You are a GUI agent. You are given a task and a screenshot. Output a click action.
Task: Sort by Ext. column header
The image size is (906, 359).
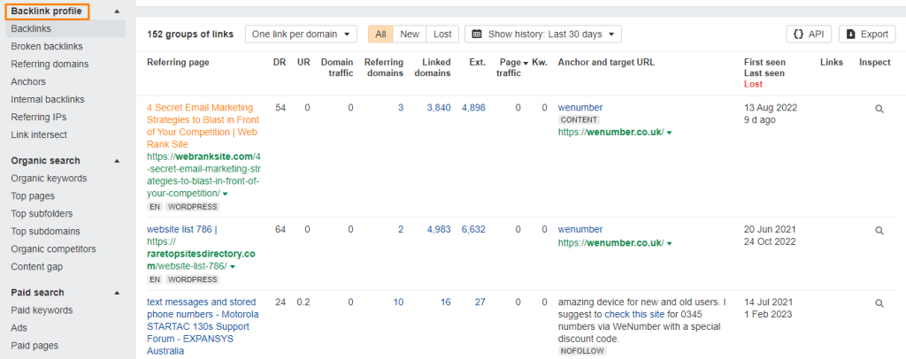pyautogui.click(x=477, y=62)
